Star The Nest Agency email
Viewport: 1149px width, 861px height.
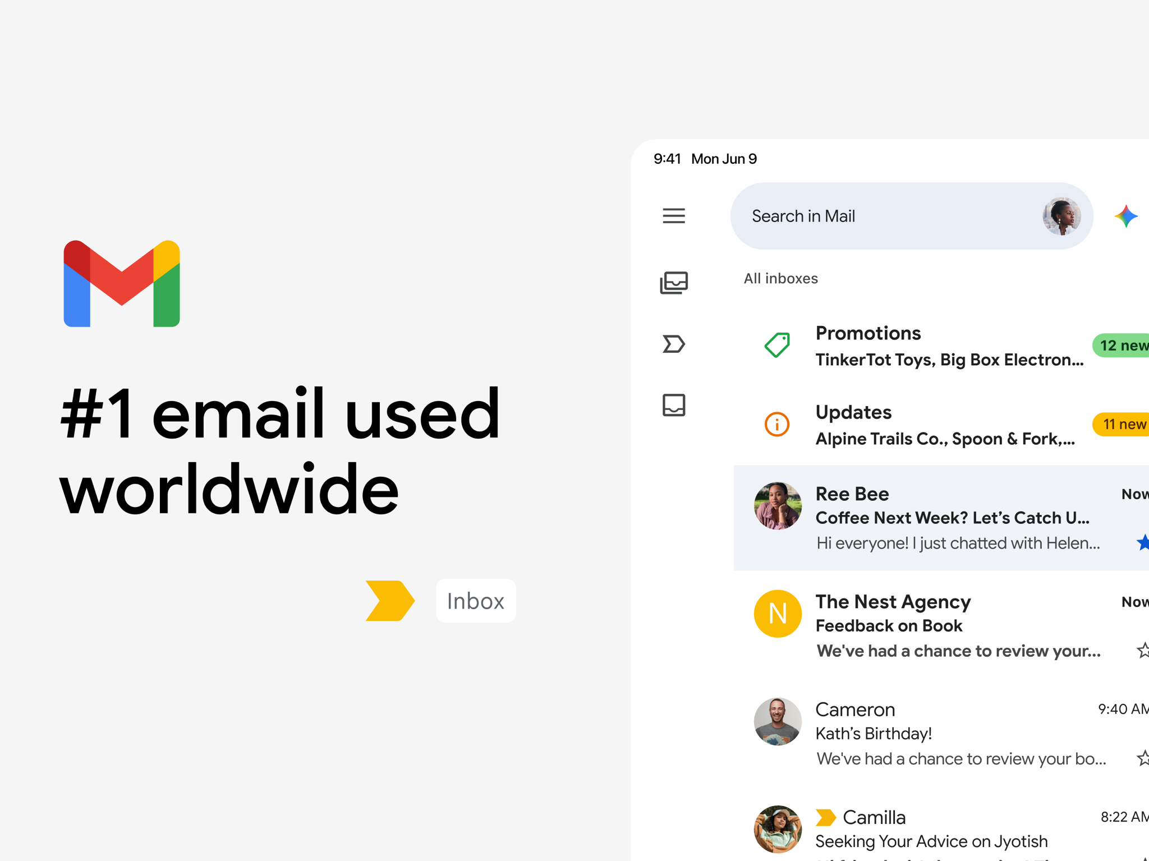tap(1143, 650)
